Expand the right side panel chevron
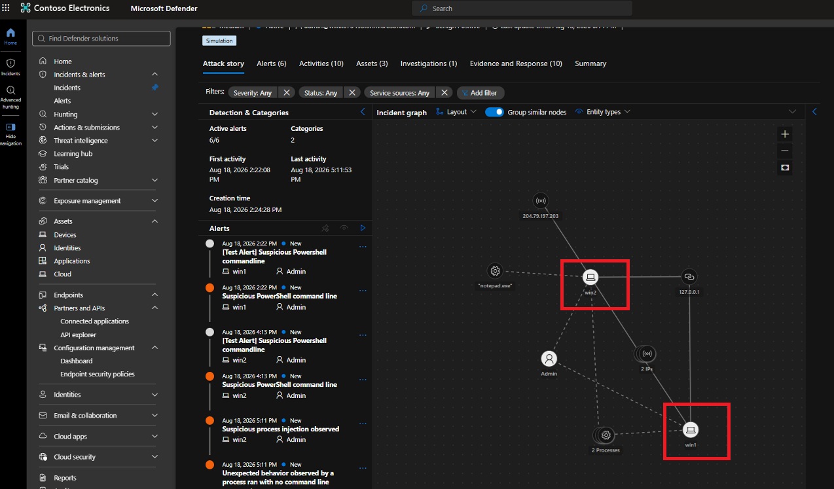Viewport: 834px width, 489px height. 814,112
